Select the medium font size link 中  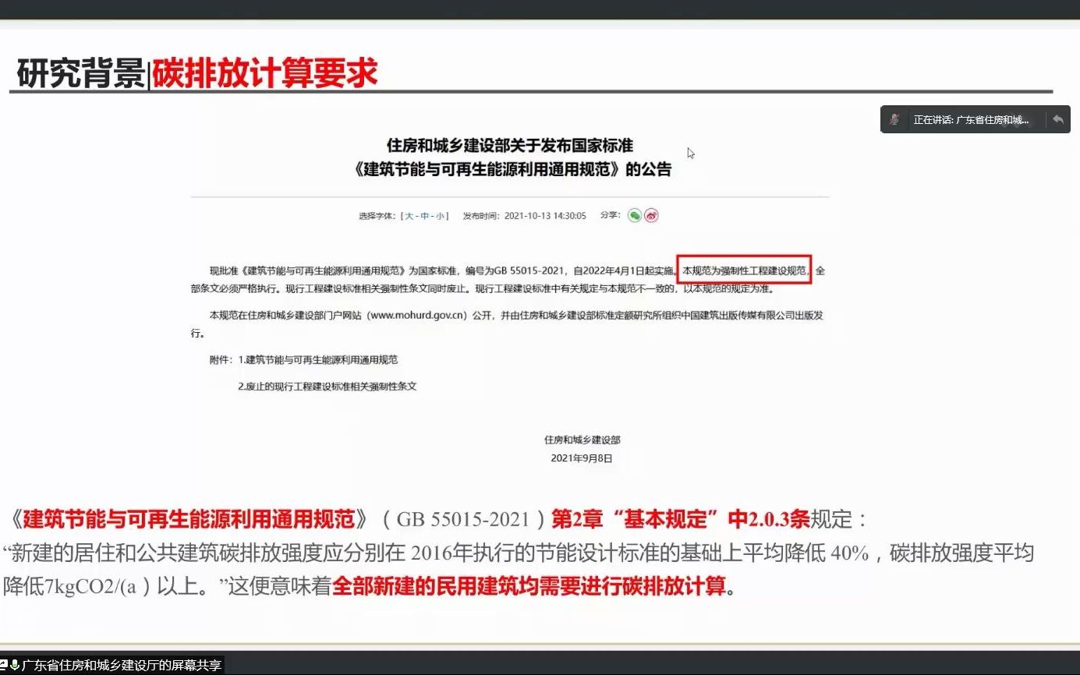[425, 216]
